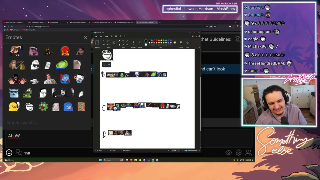Select the Eraser tool in Paint
This screenshot has height=180, width=320.
[119, 44]
